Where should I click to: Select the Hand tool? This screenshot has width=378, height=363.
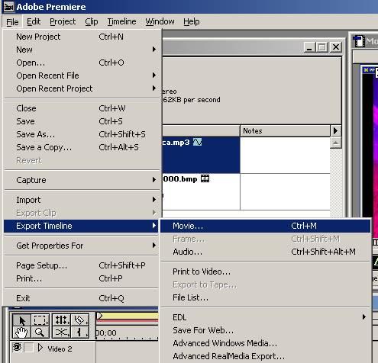pyautogui.click(x=21, y=332)
